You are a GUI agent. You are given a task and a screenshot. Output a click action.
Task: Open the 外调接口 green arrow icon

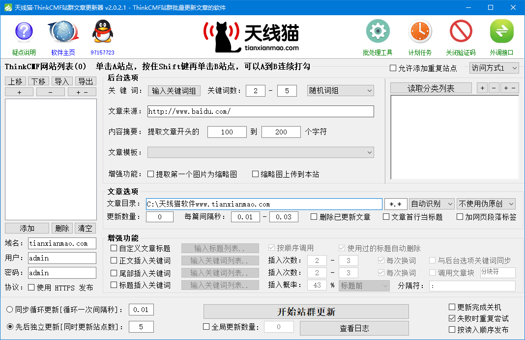click(x=501, y=31)
